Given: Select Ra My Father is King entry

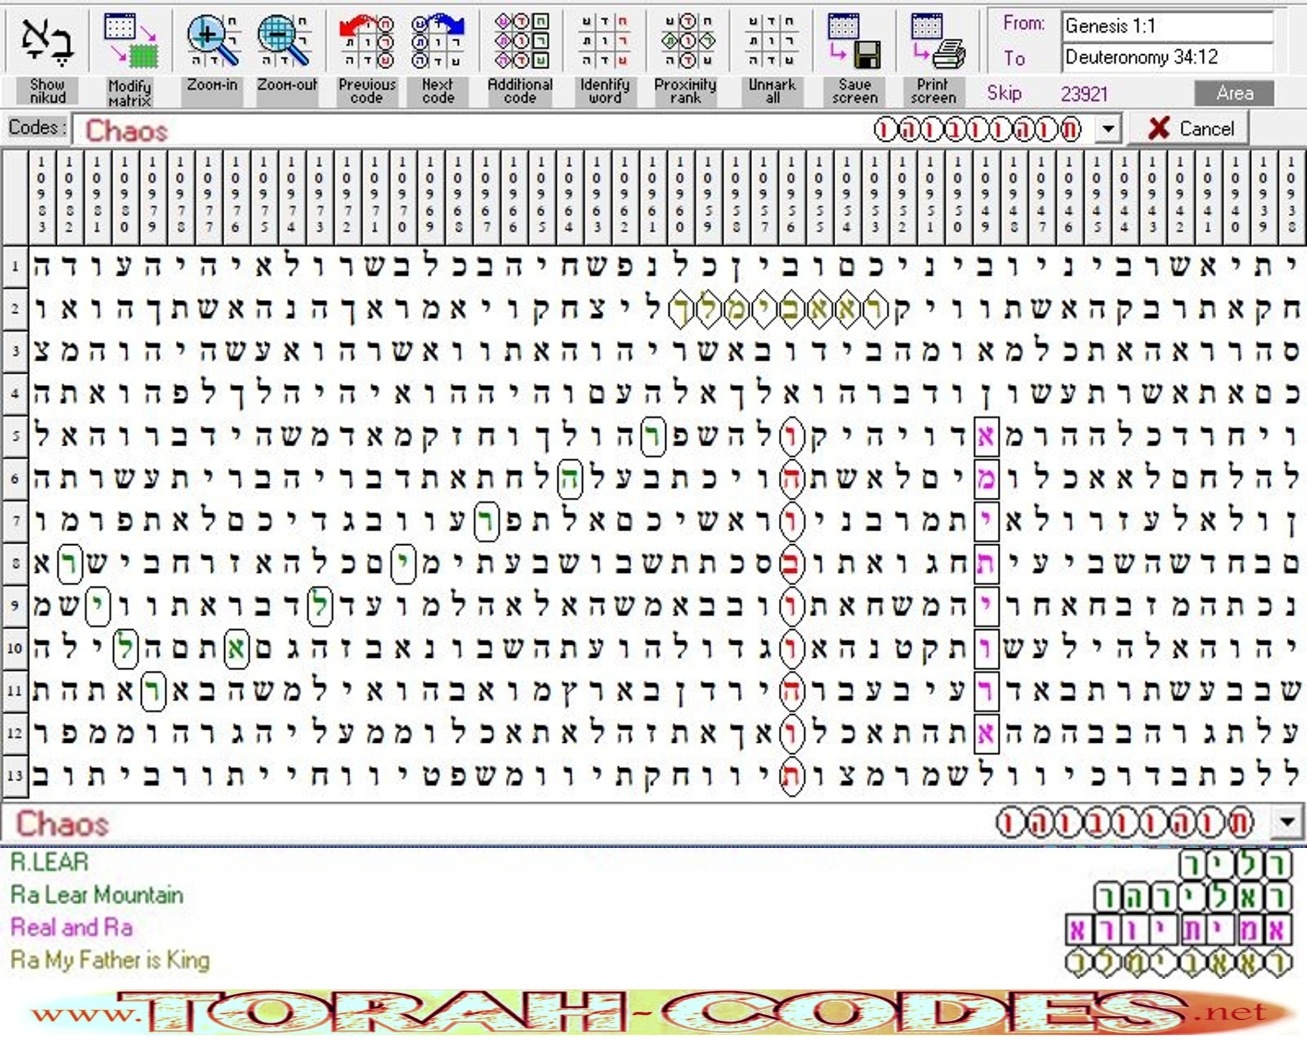Looking at the screenshot, I should [x=110, y=960].
